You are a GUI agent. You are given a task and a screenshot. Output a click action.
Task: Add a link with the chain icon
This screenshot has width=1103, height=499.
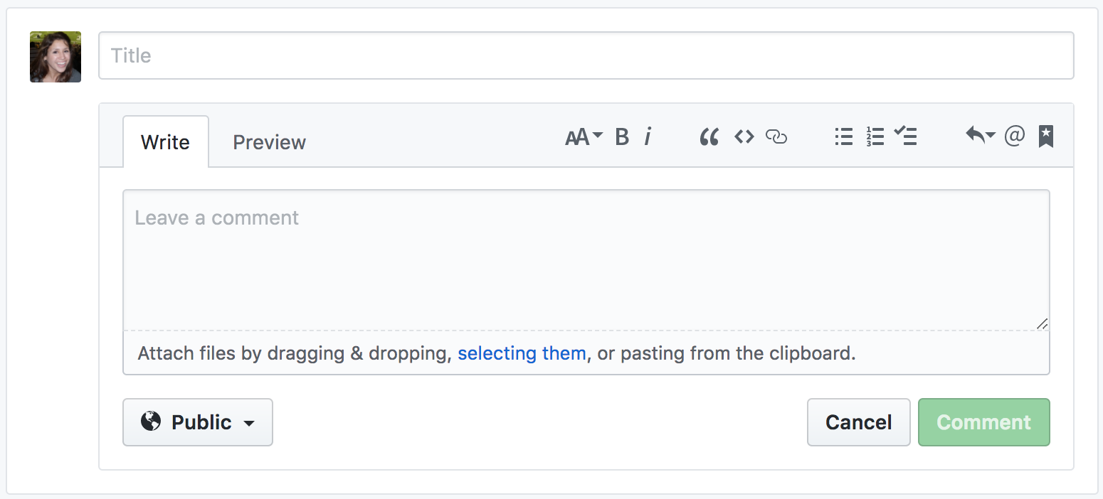click(776, 136)
